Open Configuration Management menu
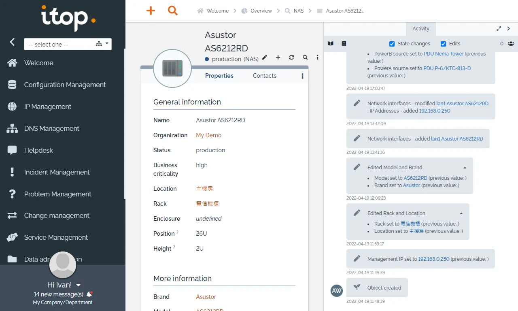The width and height of the screenshot is (518, 311). pyautogui.click(x=65, y=85)
